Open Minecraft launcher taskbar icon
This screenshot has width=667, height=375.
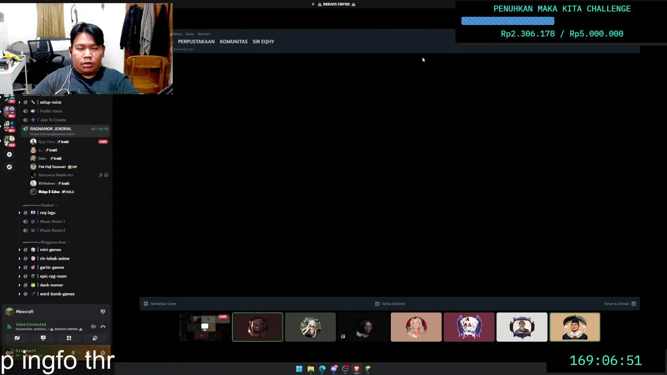pyautogui.click(x=368, y=369)
